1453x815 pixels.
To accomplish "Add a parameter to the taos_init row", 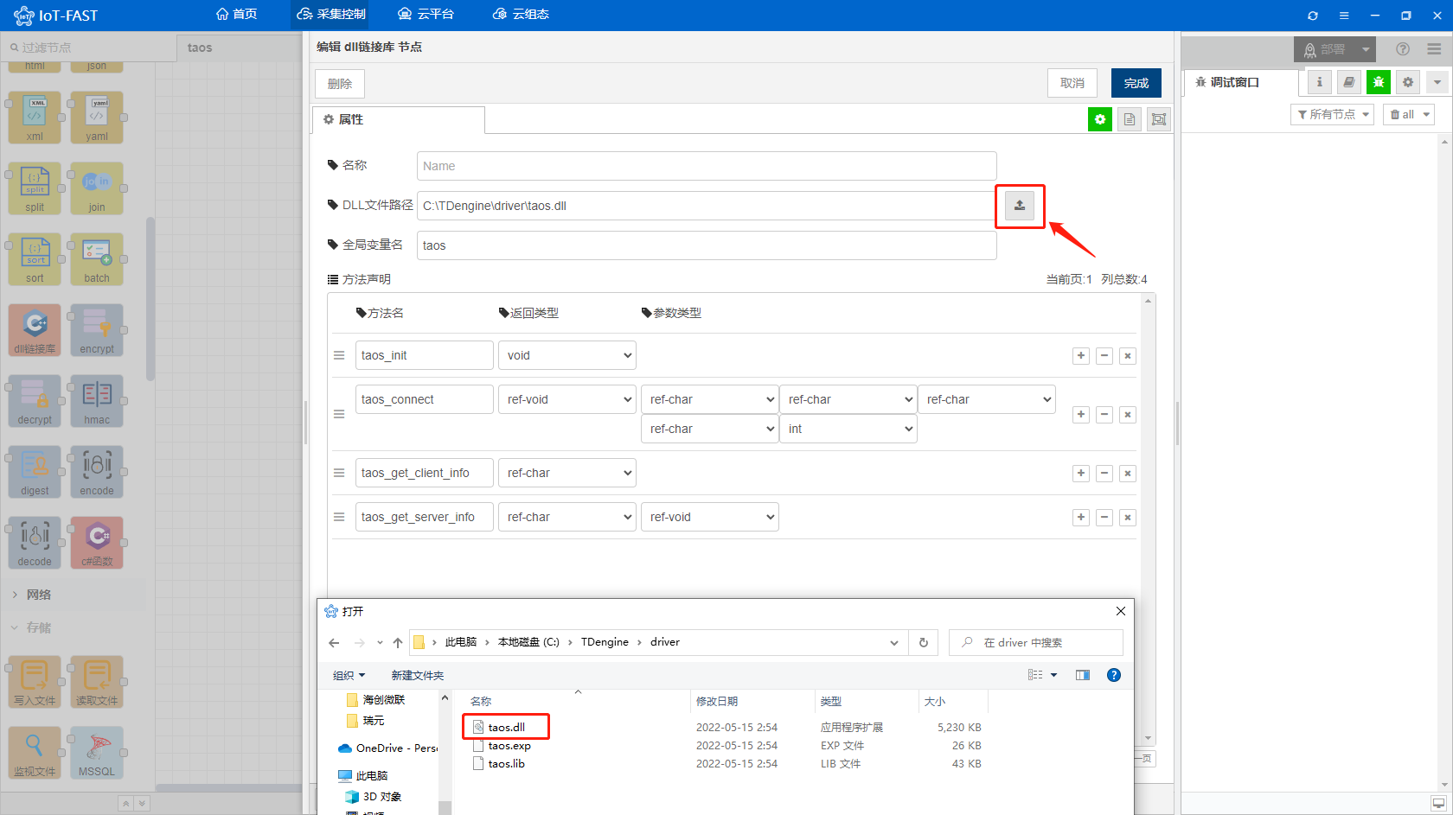I will 1081,356.
